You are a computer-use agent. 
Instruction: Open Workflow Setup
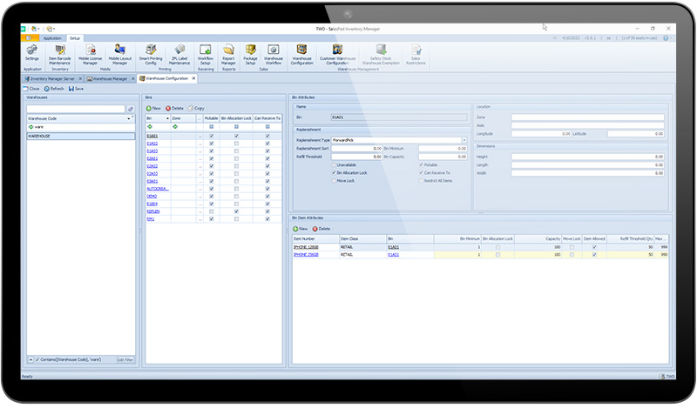tap(206, 55)
